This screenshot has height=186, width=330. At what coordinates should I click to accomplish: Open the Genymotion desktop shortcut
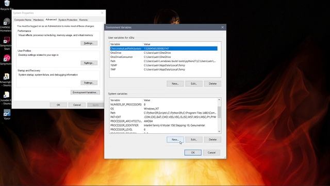point(6,59)
